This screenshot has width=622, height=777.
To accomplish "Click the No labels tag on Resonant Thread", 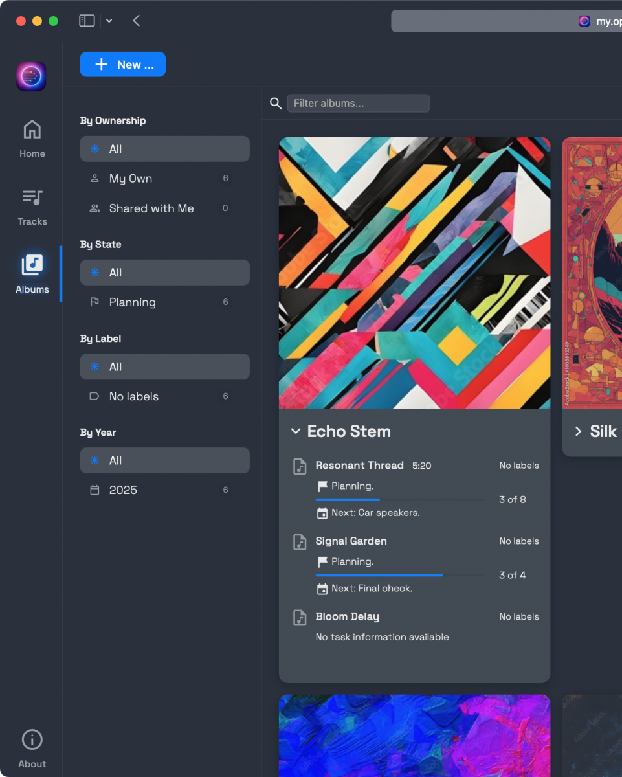I will pyautogui.click(x=519, y=466).
